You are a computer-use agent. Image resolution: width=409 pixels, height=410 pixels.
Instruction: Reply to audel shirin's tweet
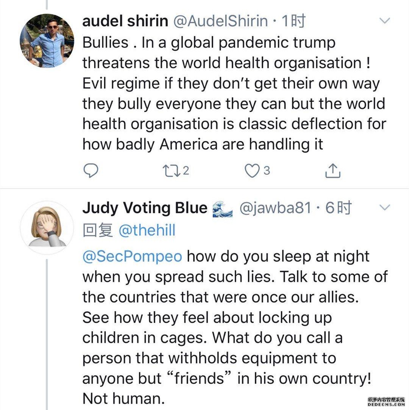pyautogui.click(x=91, y=171)
